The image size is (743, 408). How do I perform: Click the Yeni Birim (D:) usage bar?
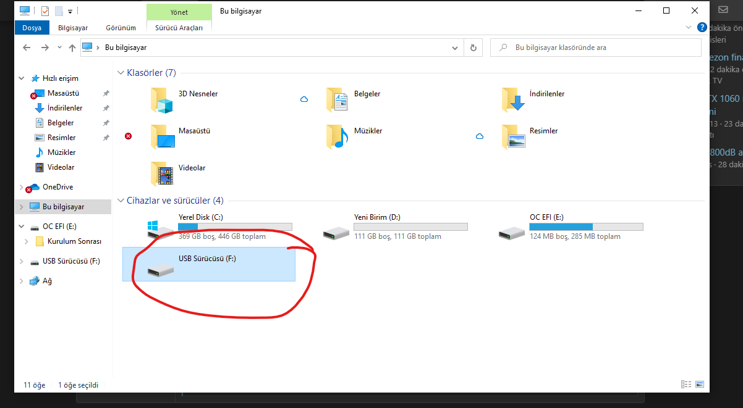(x=410, y=227)
